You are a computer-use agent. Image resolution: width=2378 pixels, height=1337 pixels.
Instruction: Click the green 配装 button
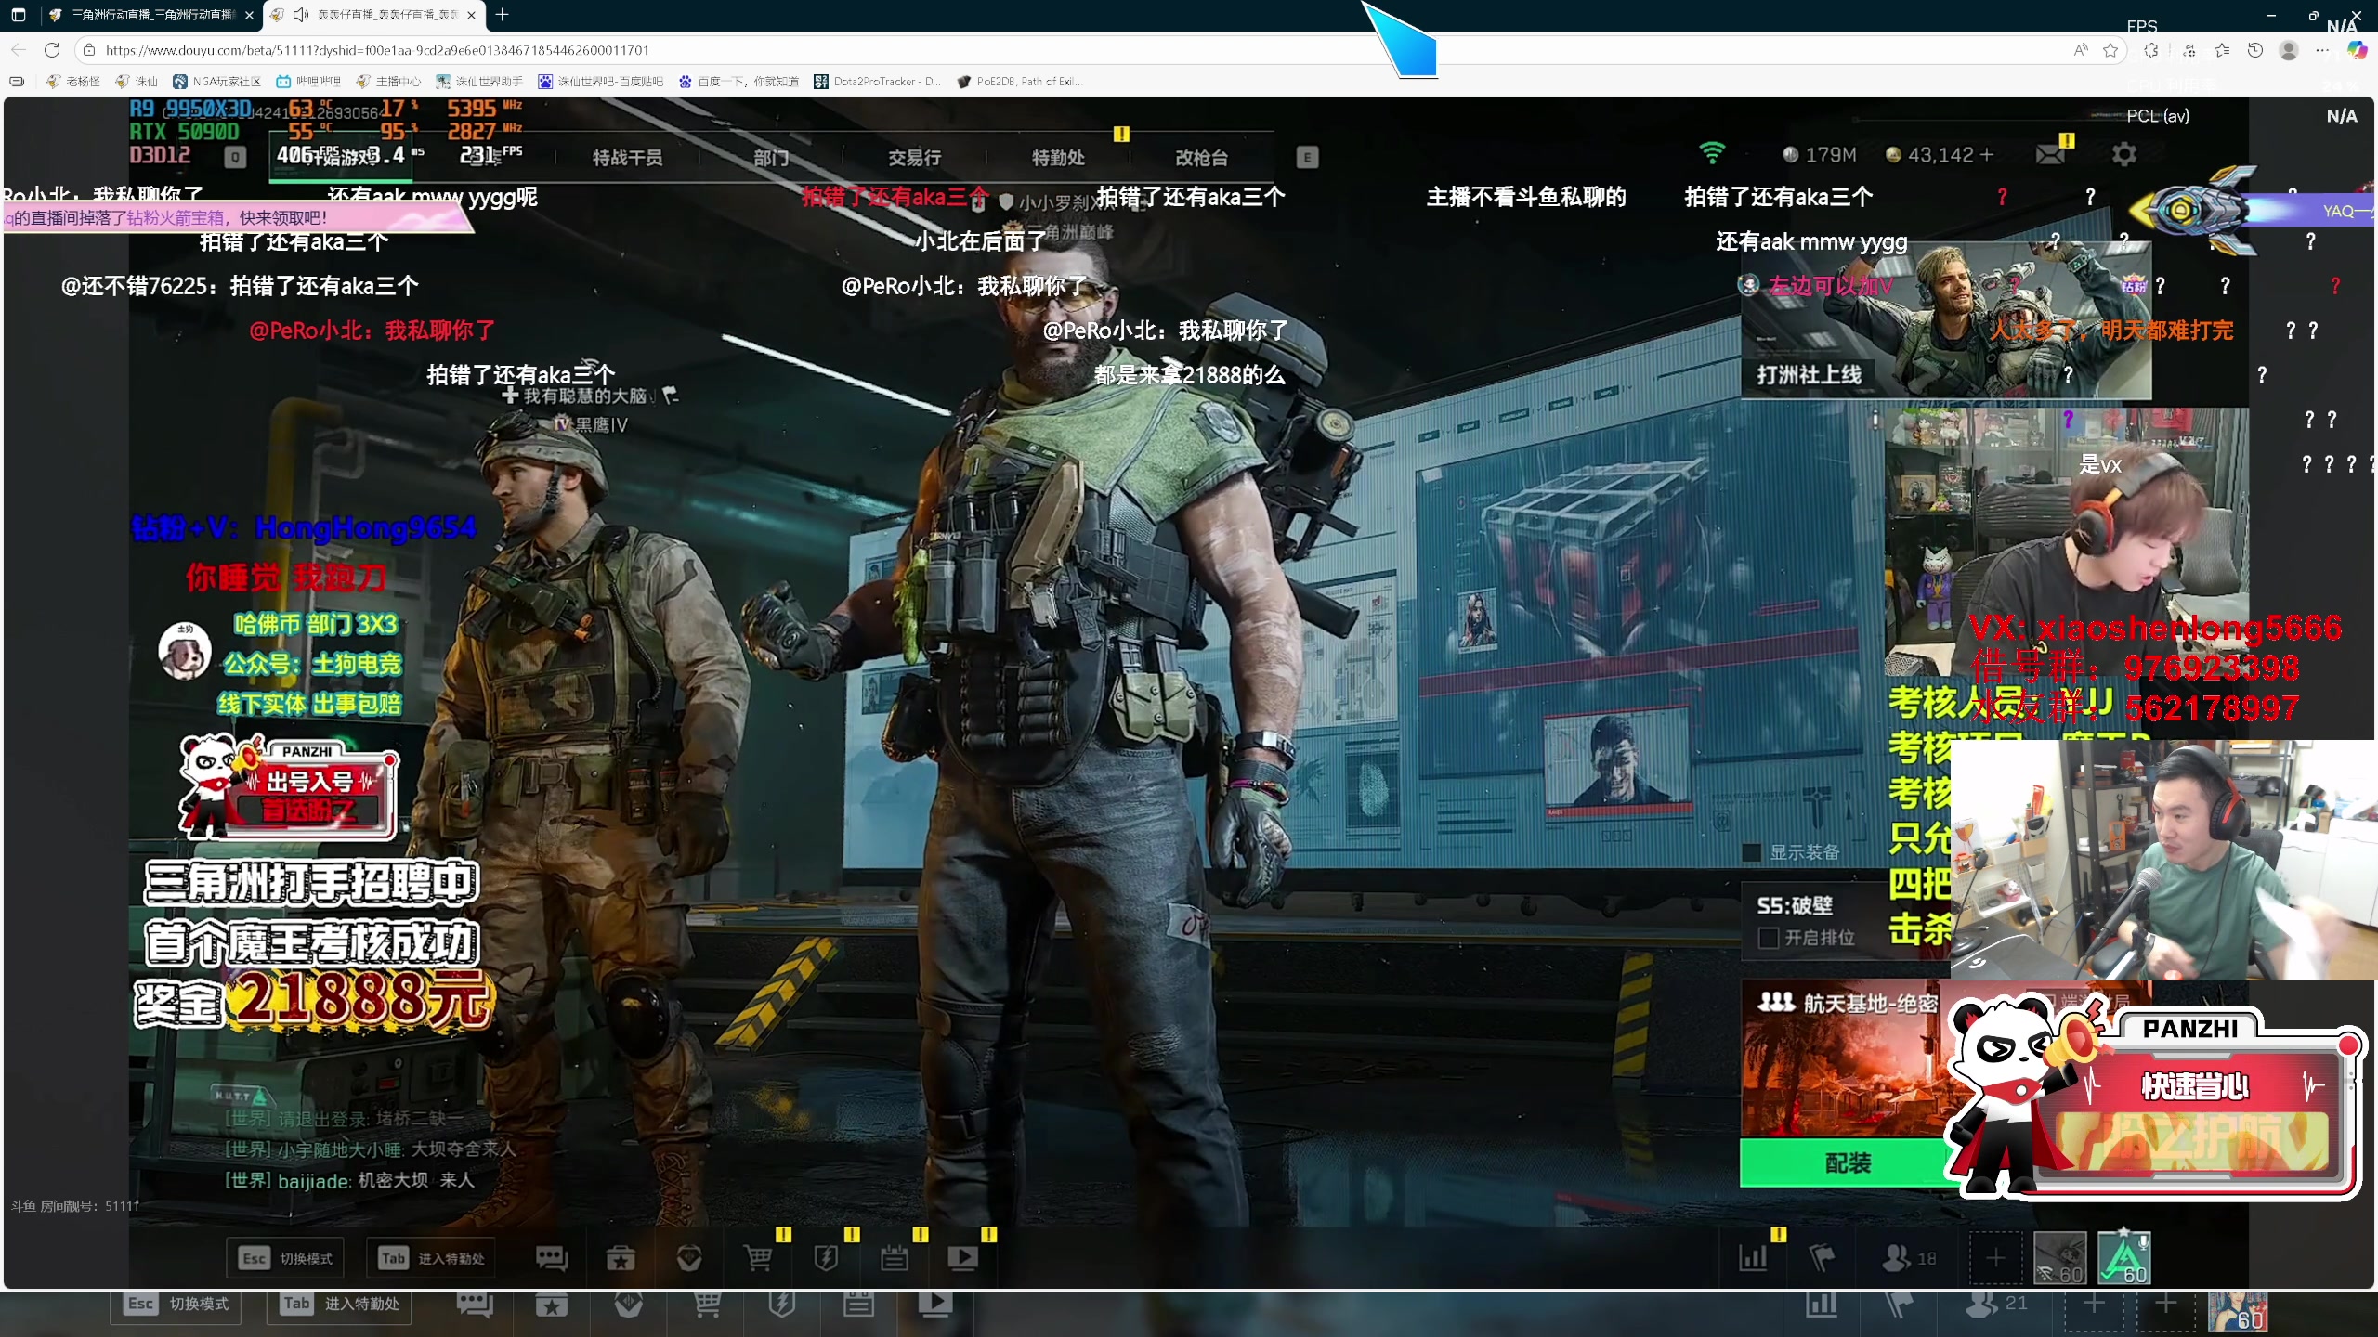pos(1848,1163)
